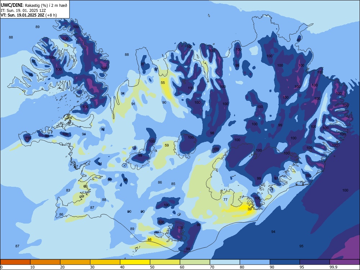Click the humidity value 39 in the southeast
This screenshot has width=360, height=270.
tap(249, 209)
